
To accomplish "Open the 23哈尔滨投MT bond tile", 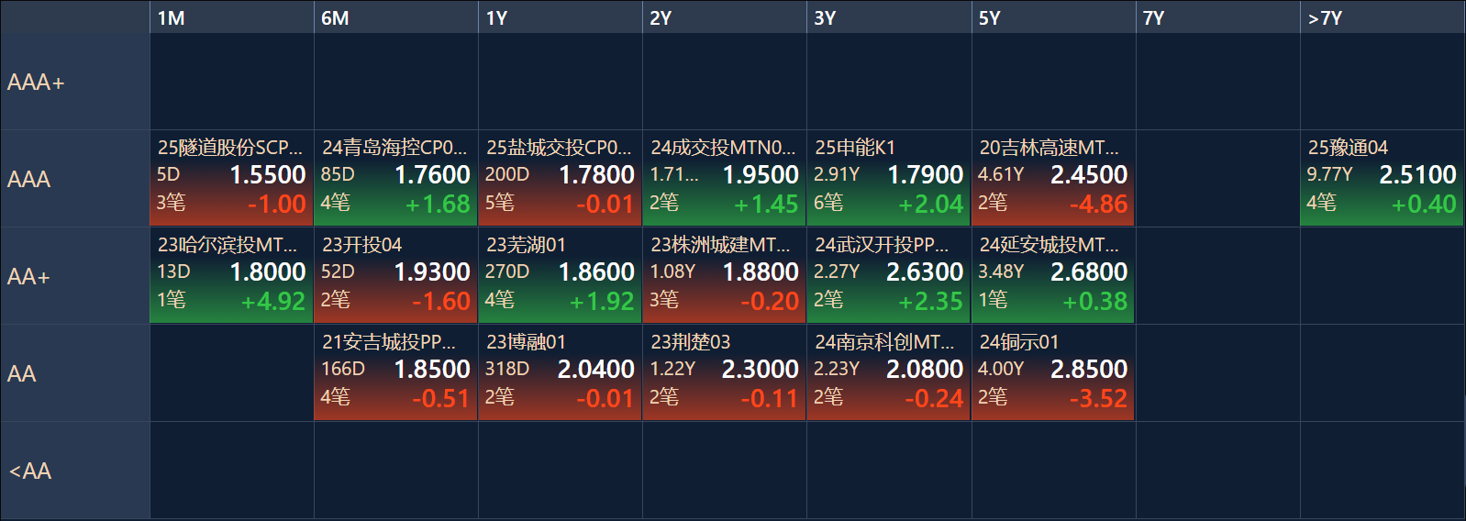I will [231, 276].
